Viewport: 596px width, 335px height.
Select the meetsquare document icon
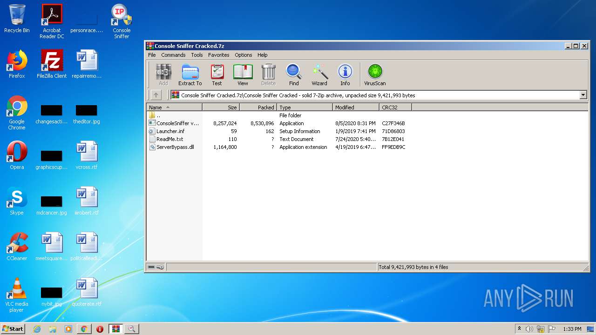[52, 247]
